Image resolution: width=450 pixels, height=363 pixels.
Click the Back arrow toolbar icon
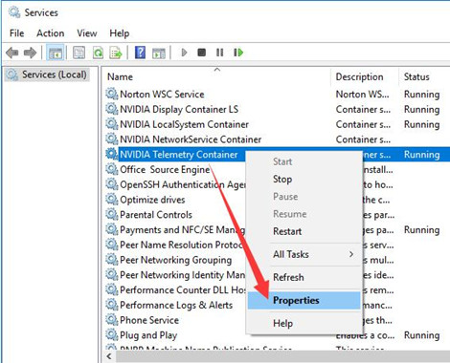(x=12, y=53)
